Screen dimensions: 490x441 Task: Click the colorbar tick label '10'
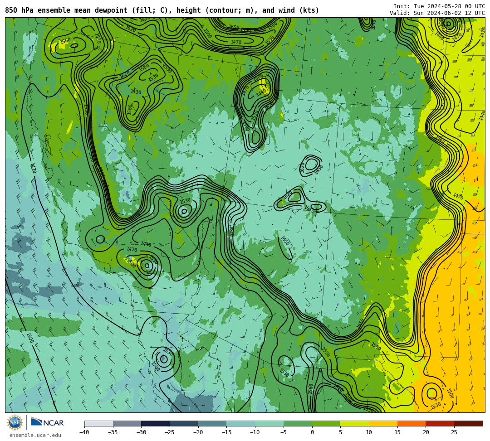pos(369,432)
